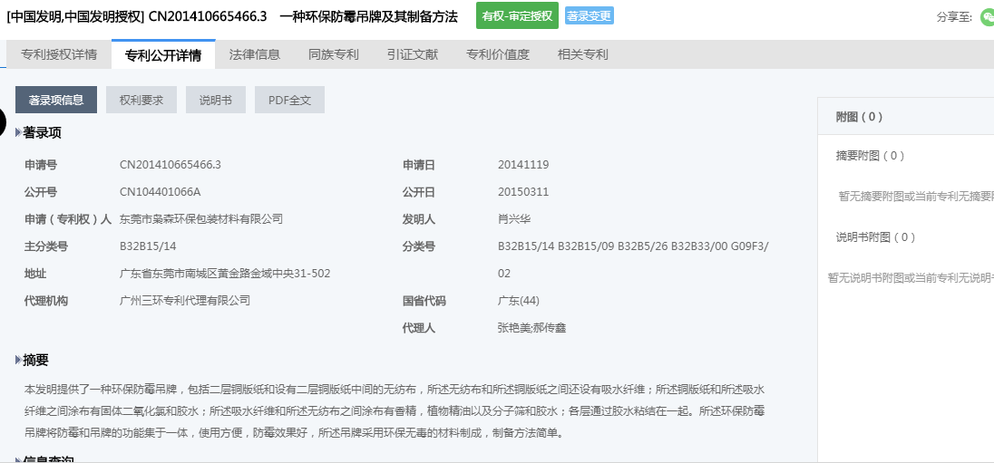This screenshot has height=463, width=994.
Task: Click the inventor name 肖兴华
Action: (x=514, y=219)
